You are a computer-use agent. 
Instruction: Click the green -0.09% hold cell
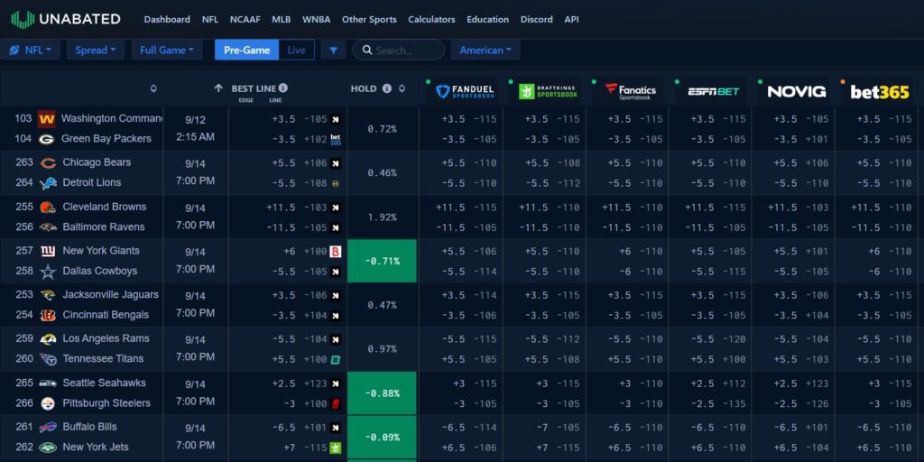[382, 438]
